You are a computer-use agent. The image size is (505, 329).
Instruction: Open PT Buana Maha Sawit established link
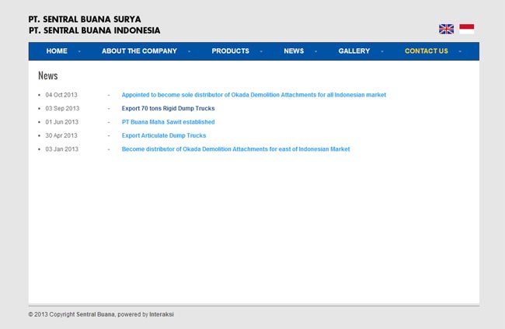click(x=168, y=122)
